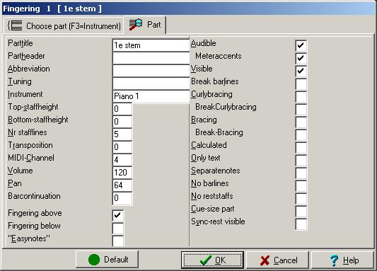377x271 pixels.
Task: Click the green circle Default icon
Action: coord(94,260)
